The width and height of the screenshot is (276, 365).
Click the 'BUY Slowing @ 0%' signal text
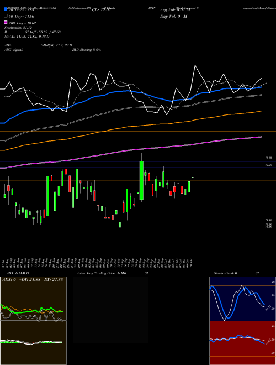[87, 50]
